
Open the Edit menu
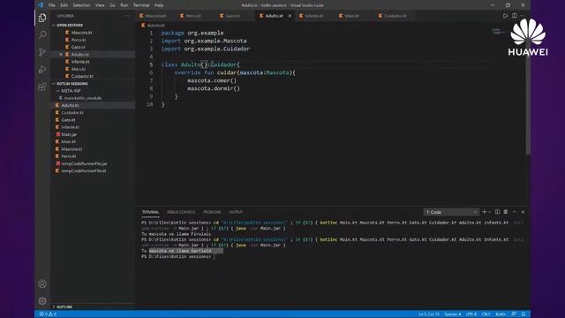click(x=64, y=5)
